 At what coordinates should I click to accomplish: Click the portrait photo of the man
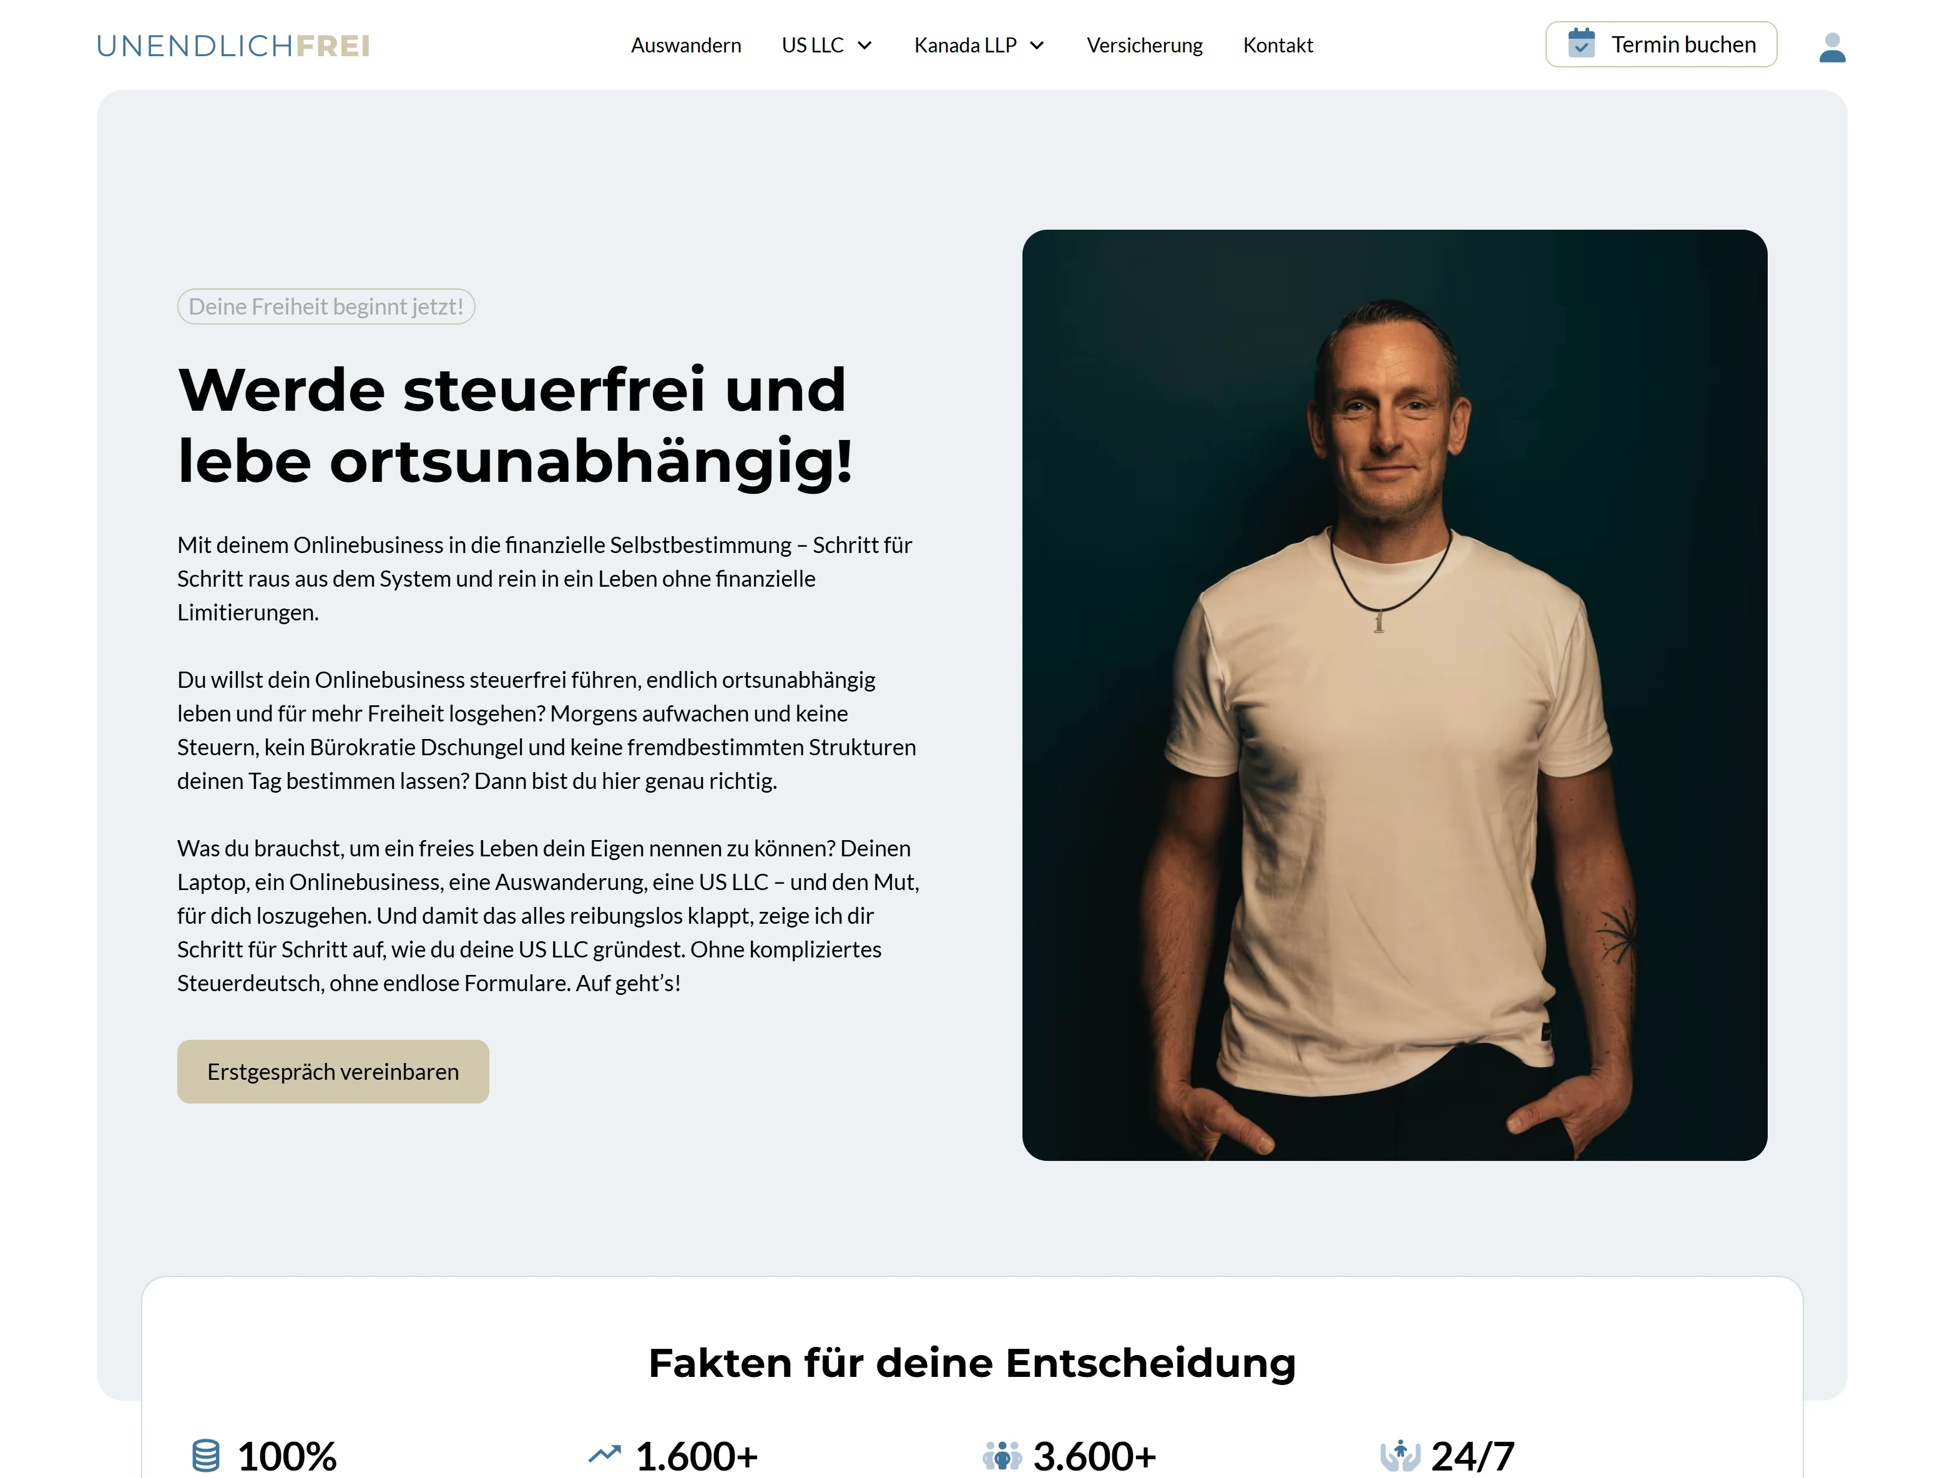[x=1394, y=695]
